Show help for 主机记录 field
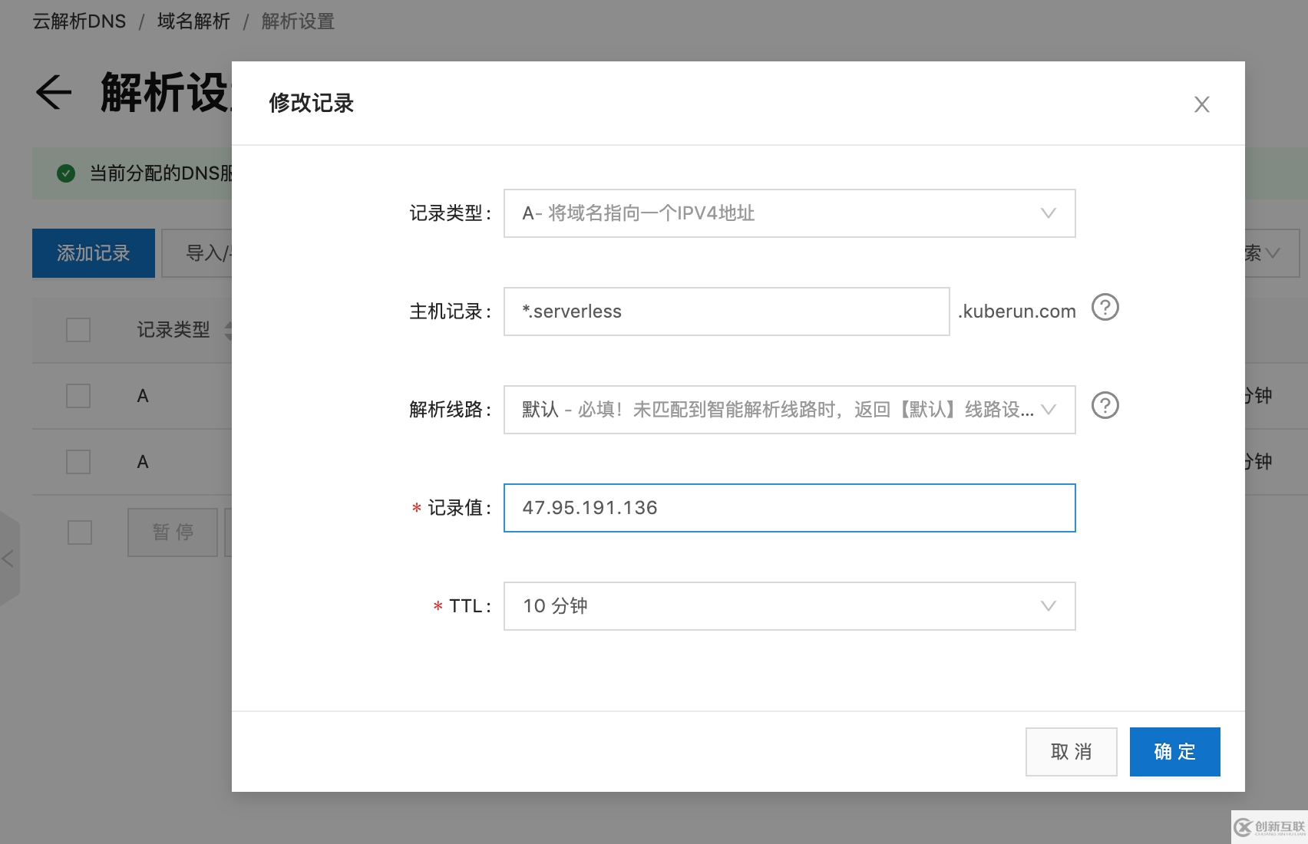1308x844 pixels. 1105,308
